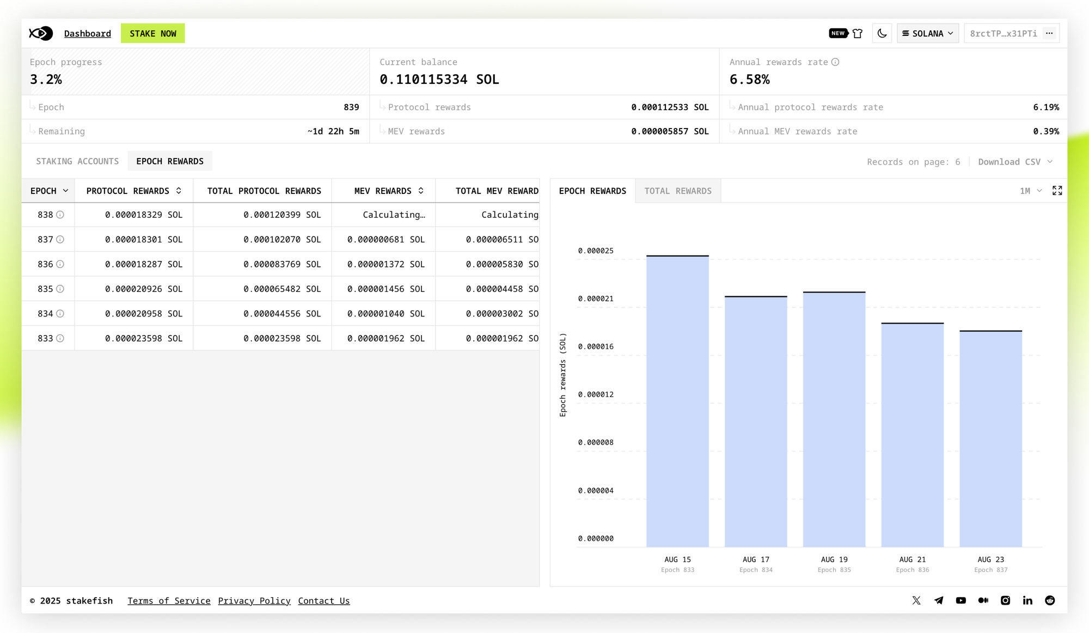This screenshot has width=1089, height=633.
Task: Open stakefish Reddit icon
Action: [1050, 600]
